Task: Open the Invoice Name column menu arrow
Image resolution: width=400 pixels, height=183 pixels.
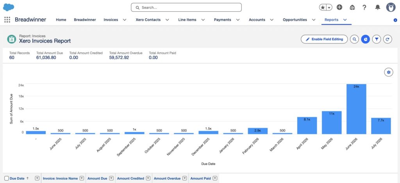Action: pyautogui.click(x=82, y=178)
